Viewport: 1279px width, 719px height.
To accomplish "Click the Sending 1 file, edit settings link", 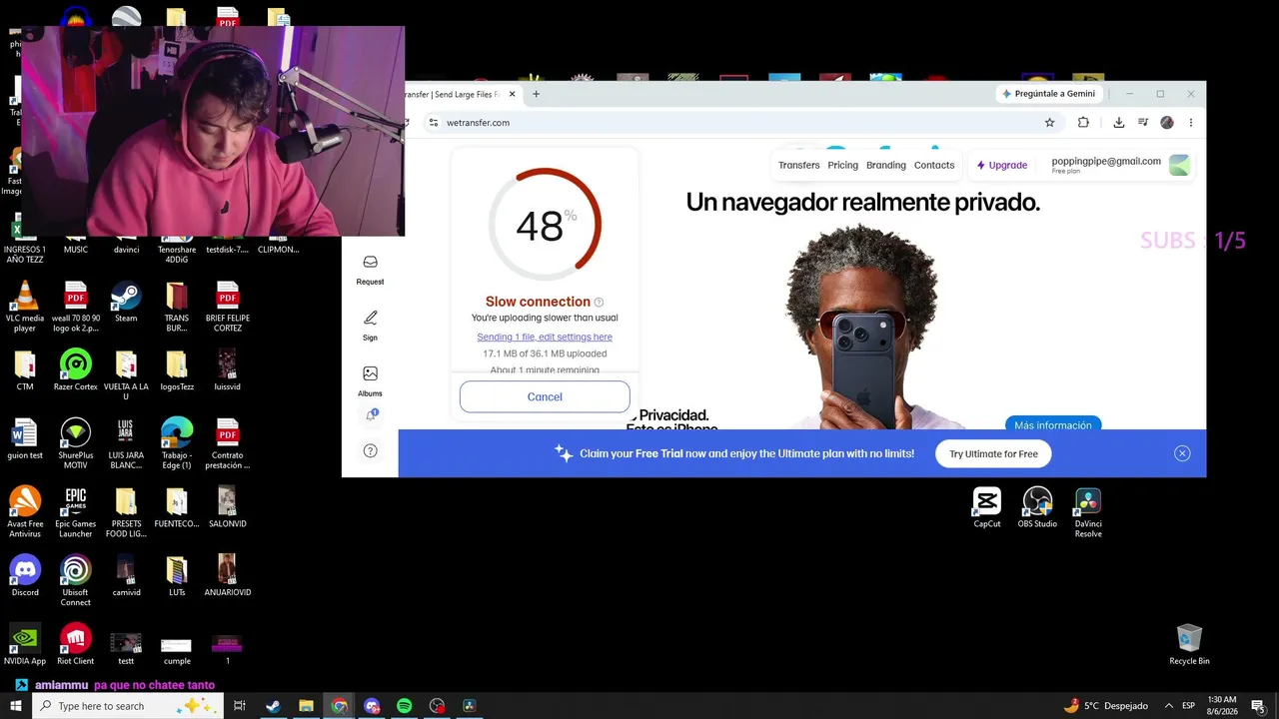I will [545, 338].
